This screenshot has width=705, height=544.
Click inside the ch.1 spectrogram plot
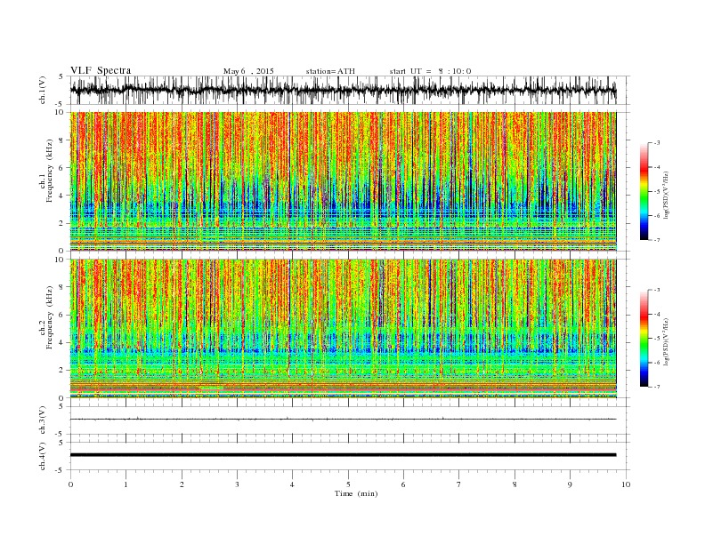click(x=343, y=181)
